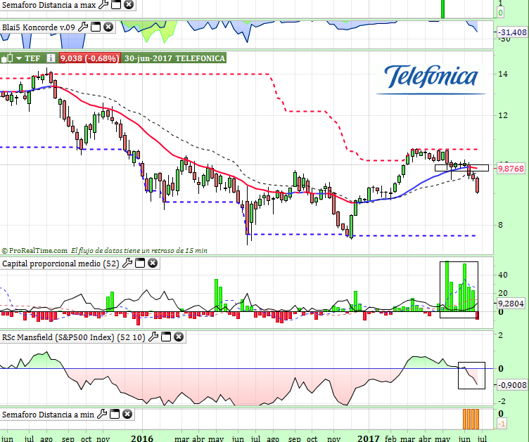Screen dimensions: 529x442
Task: Click the info icon next to TEF
Action: pos(51,58)
